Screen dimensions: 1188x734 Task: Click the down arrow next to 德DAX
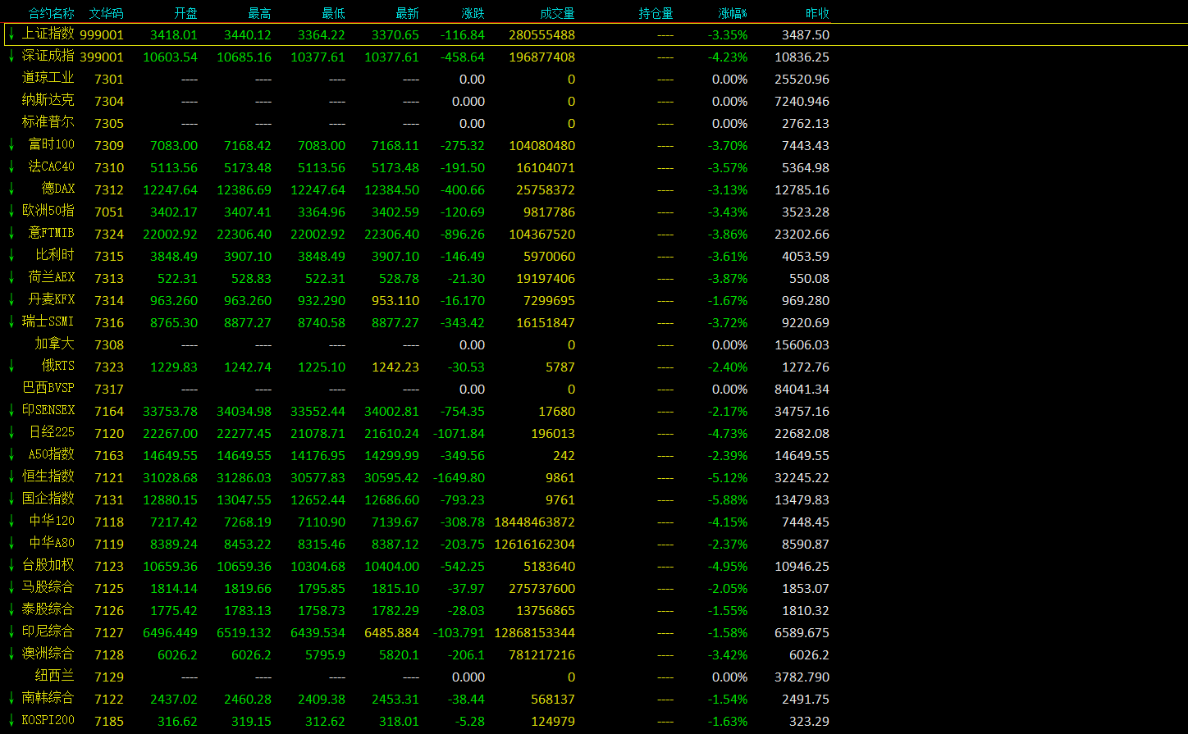coord(11,189)
